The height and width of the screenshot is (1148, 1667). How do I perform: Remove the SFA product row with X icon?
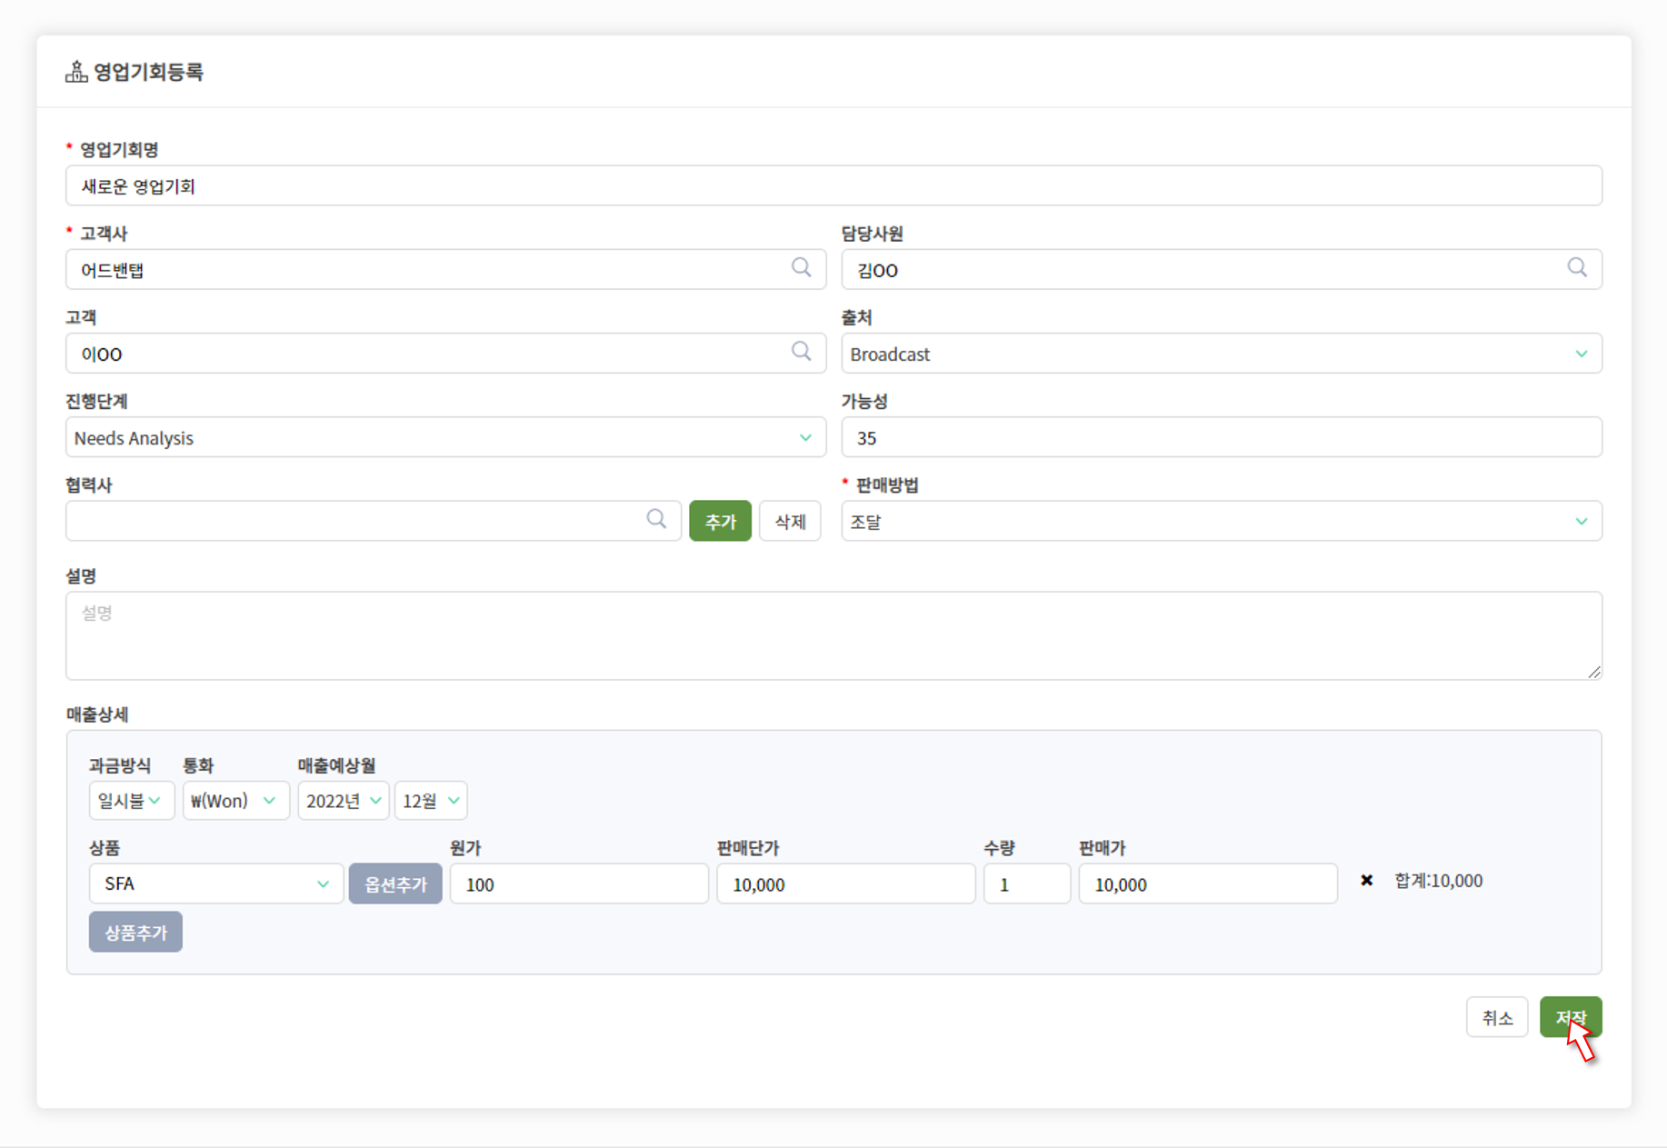point(1366,881)
